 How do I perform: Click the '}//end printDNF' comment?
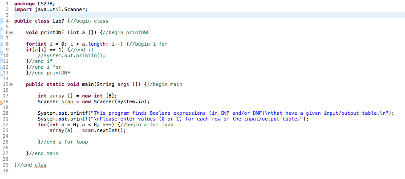(48, 73)
